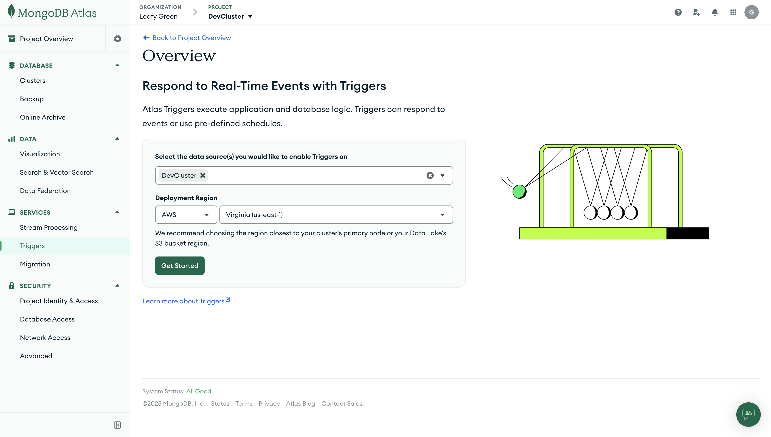Open the Virginia (us-east-1) region dropdown
The height and width of the screenshot is (437, 771).
pos(336,215)
